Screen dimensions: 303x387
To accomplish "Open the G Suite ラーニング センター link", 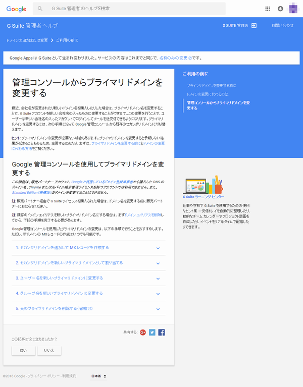I will point(204,197).
